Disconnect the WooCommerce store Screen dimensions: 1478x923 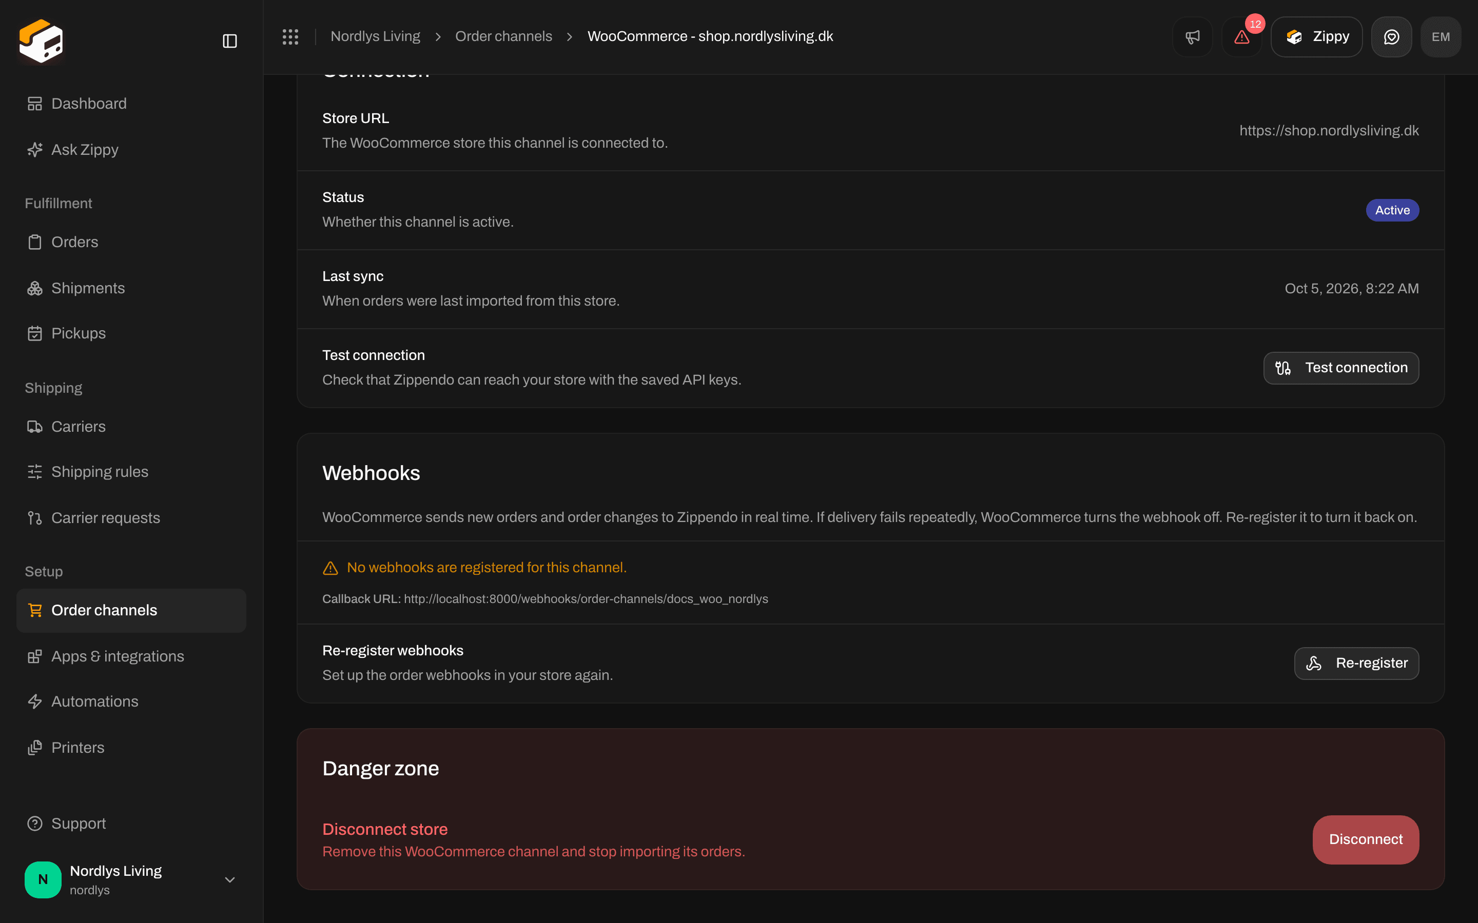click(x=1366, y=839)
